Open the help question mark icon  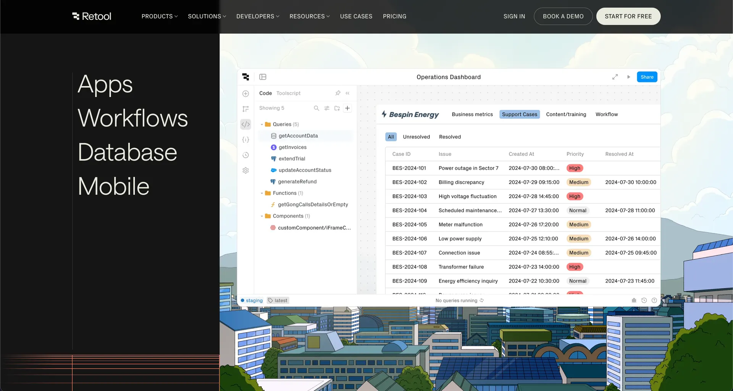pos(654,301)
